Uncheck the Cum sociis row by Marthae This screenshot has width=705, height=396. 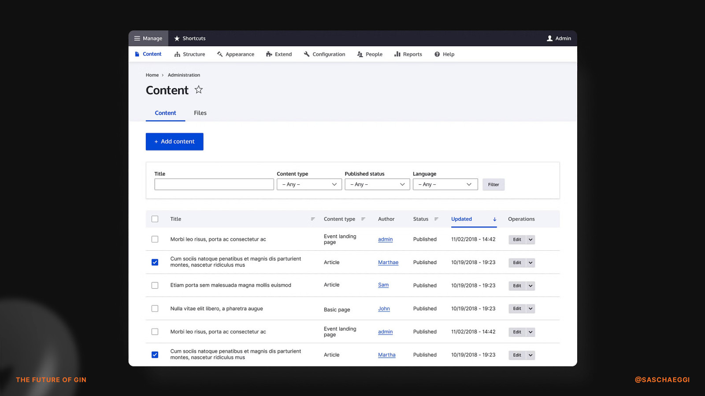tap(155, 262)
